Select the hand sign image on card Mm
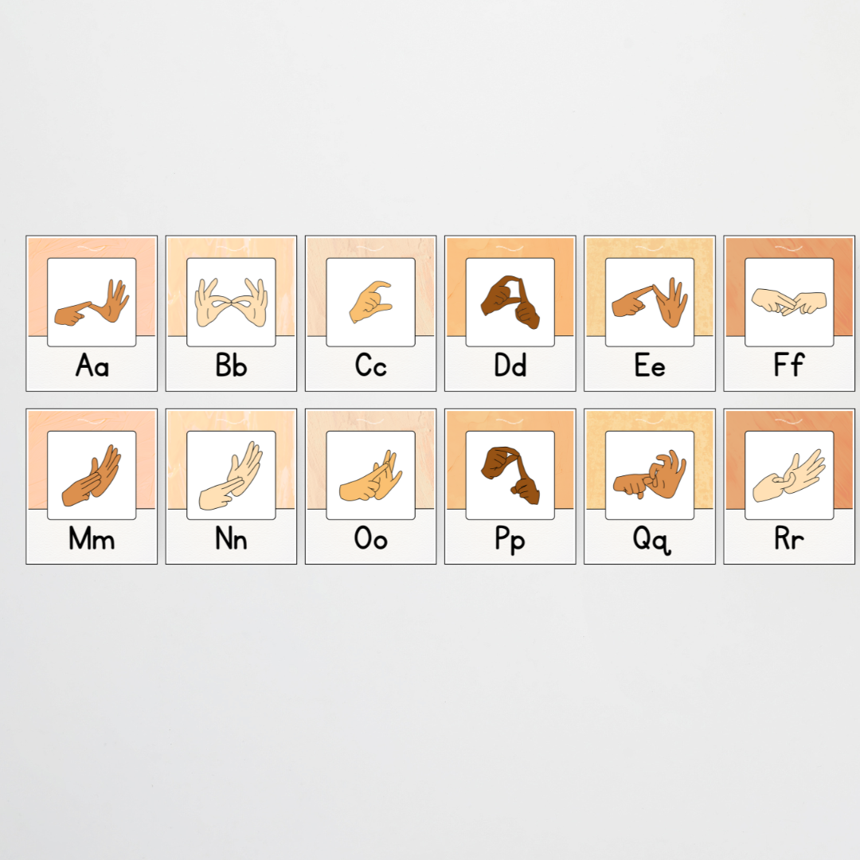Viewport: 860px width, 860px height. point(90,474)
